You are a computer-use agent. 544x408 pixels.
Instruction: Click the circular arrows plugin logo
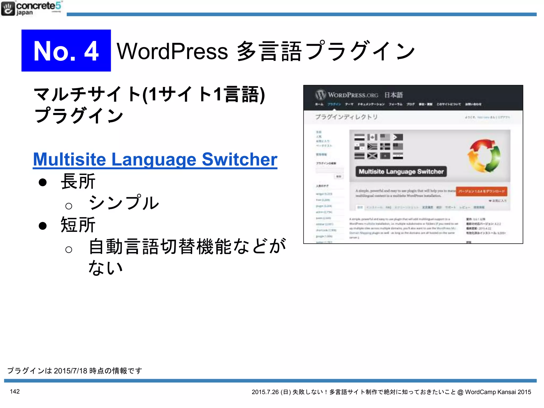[x=484, y=156]
